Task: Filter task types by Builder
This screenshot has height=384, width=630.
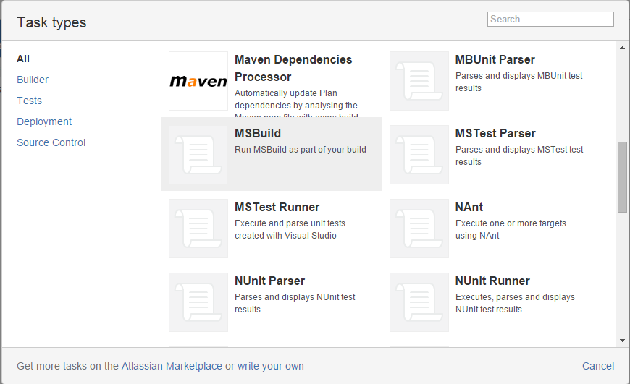Action: pos(33,80)
